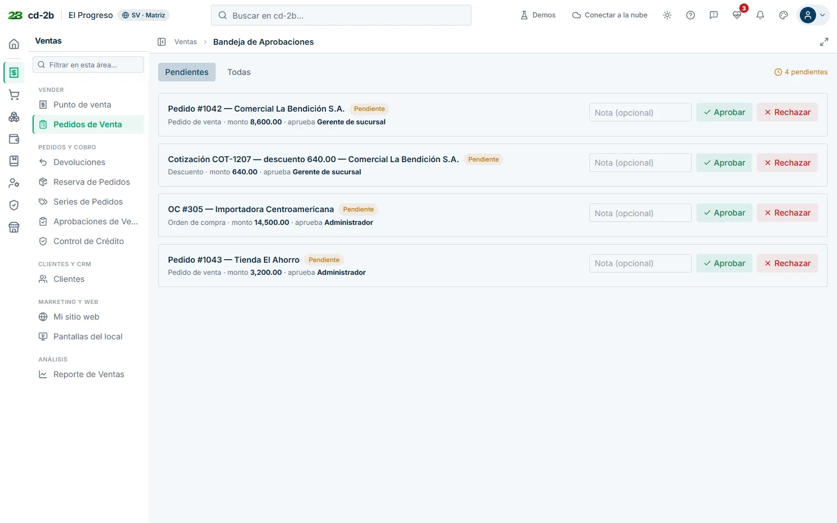Image resolution: width=837 pixels, height=523 pixels.
Task: Click the note field for Pedido #1042
Action: (x=641, y=112)
